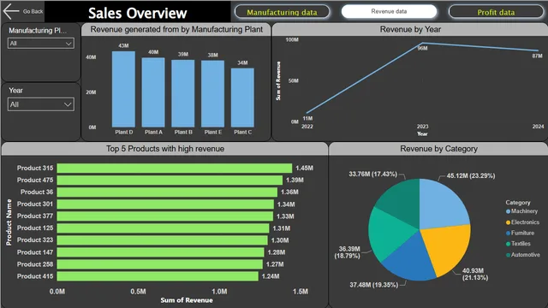Select the Product 147 bar
This screenshot has height=308, width=548.
point(161,252)
